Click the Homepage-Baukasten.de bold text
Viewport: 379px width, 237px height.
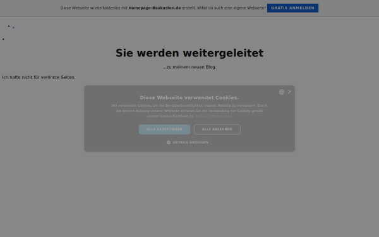(155, 8)
